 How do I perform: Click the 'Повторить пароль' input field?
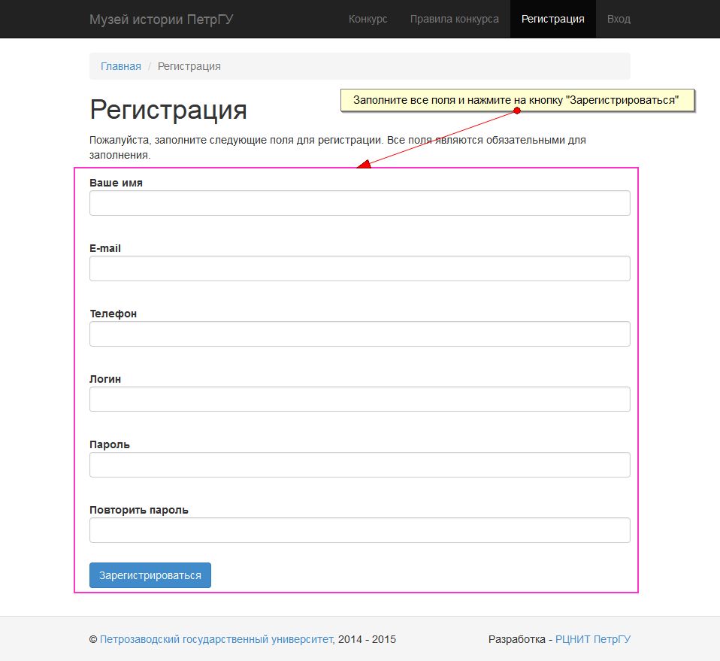point(359,530)
